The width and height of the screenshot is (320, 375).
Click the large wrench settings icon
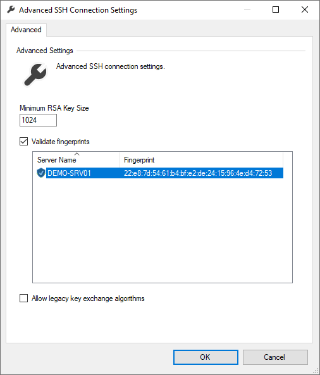[35, 75]
